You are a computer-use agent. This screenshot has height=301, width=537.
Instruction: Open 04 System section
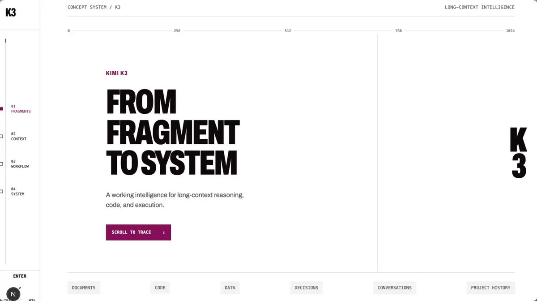pyautogui.click(x=18, y=191)
